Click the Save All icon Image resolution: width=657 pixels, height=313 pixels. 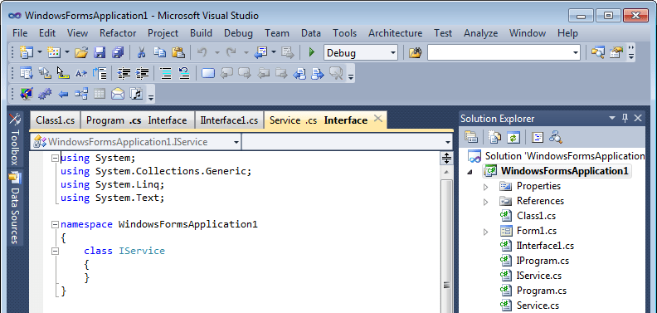coord(118,52)
